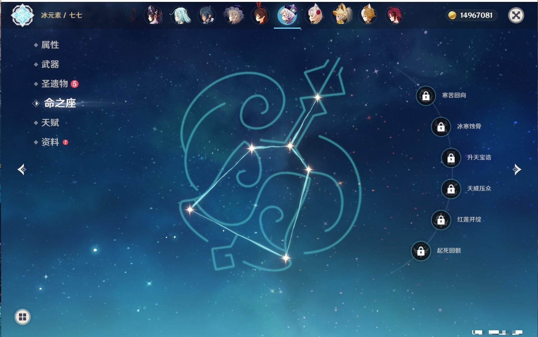Screen dimensions: 538x337
Task: Close the character screen
Action: (x=516, y=15)
